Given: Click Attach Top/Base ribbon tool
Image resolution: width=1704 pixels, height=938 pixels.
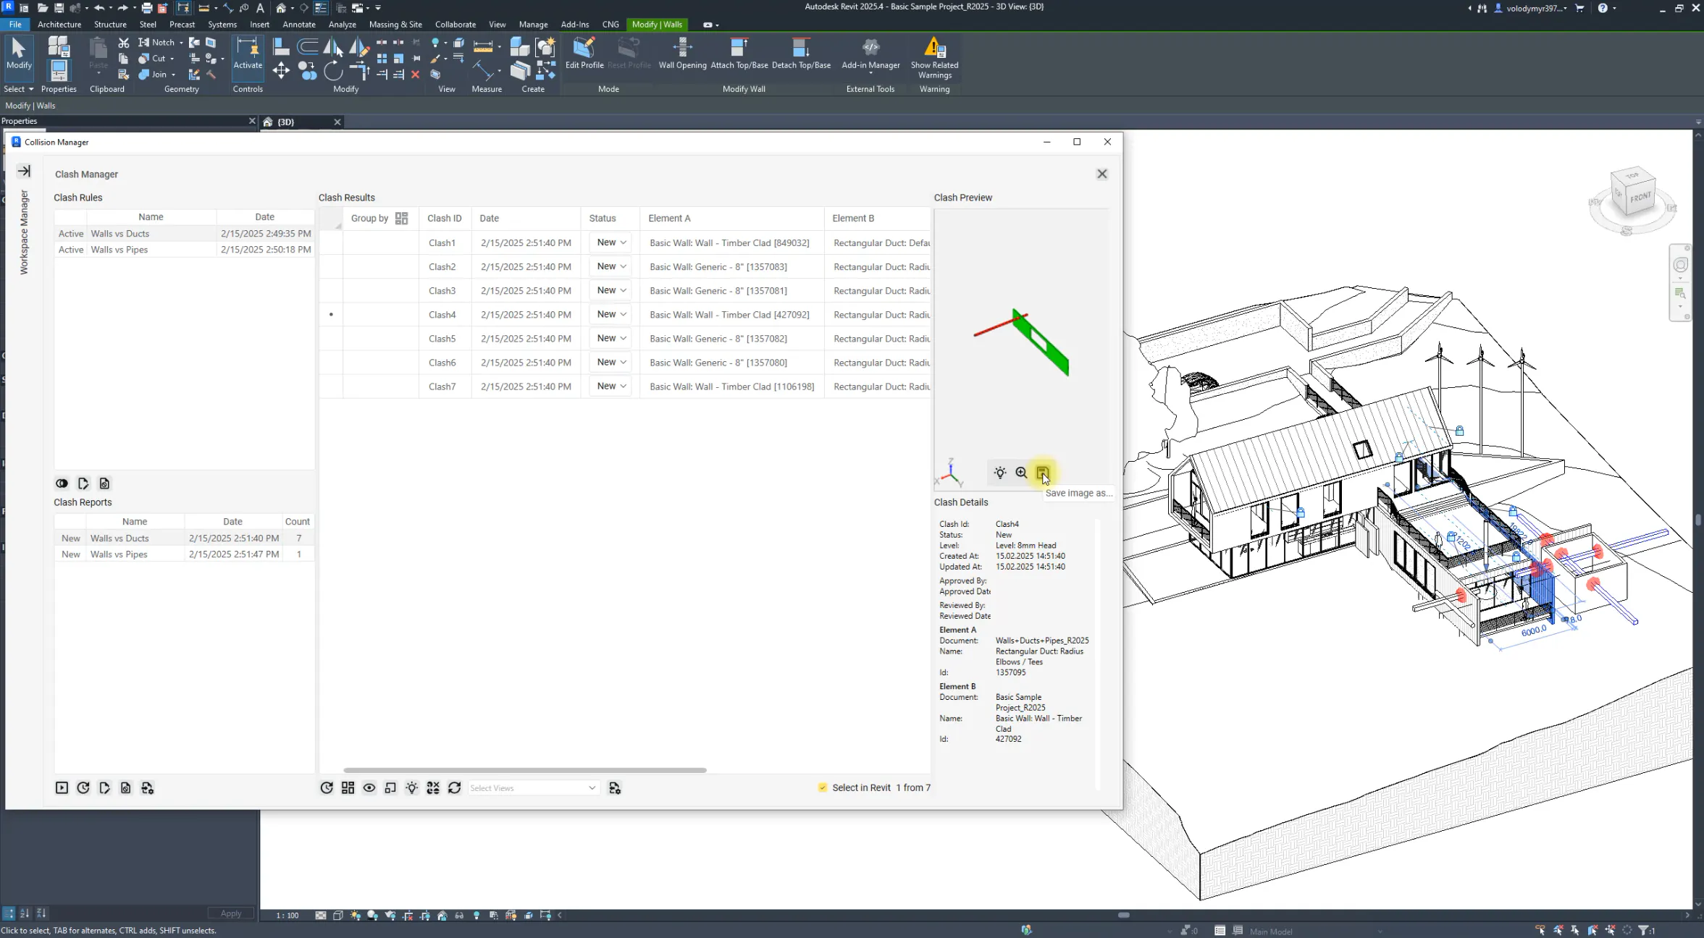Looking at the screenshot, I should (x=739, y=54).
